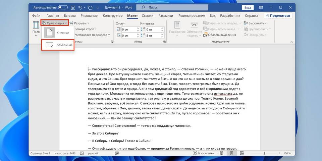Image resolution: width=322 pixels, height=161 pixels.
Task: Click the right indent icon
Action: coord(118,36)
